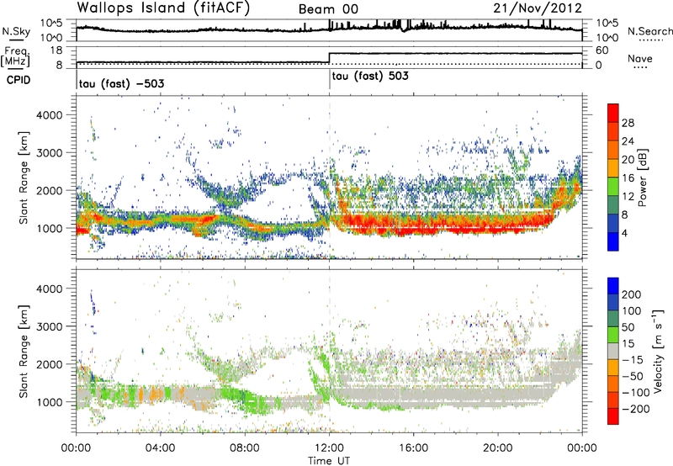Click the '04:00' time tick label
This screenshot has width=673, height=466.
pos(161,448)
